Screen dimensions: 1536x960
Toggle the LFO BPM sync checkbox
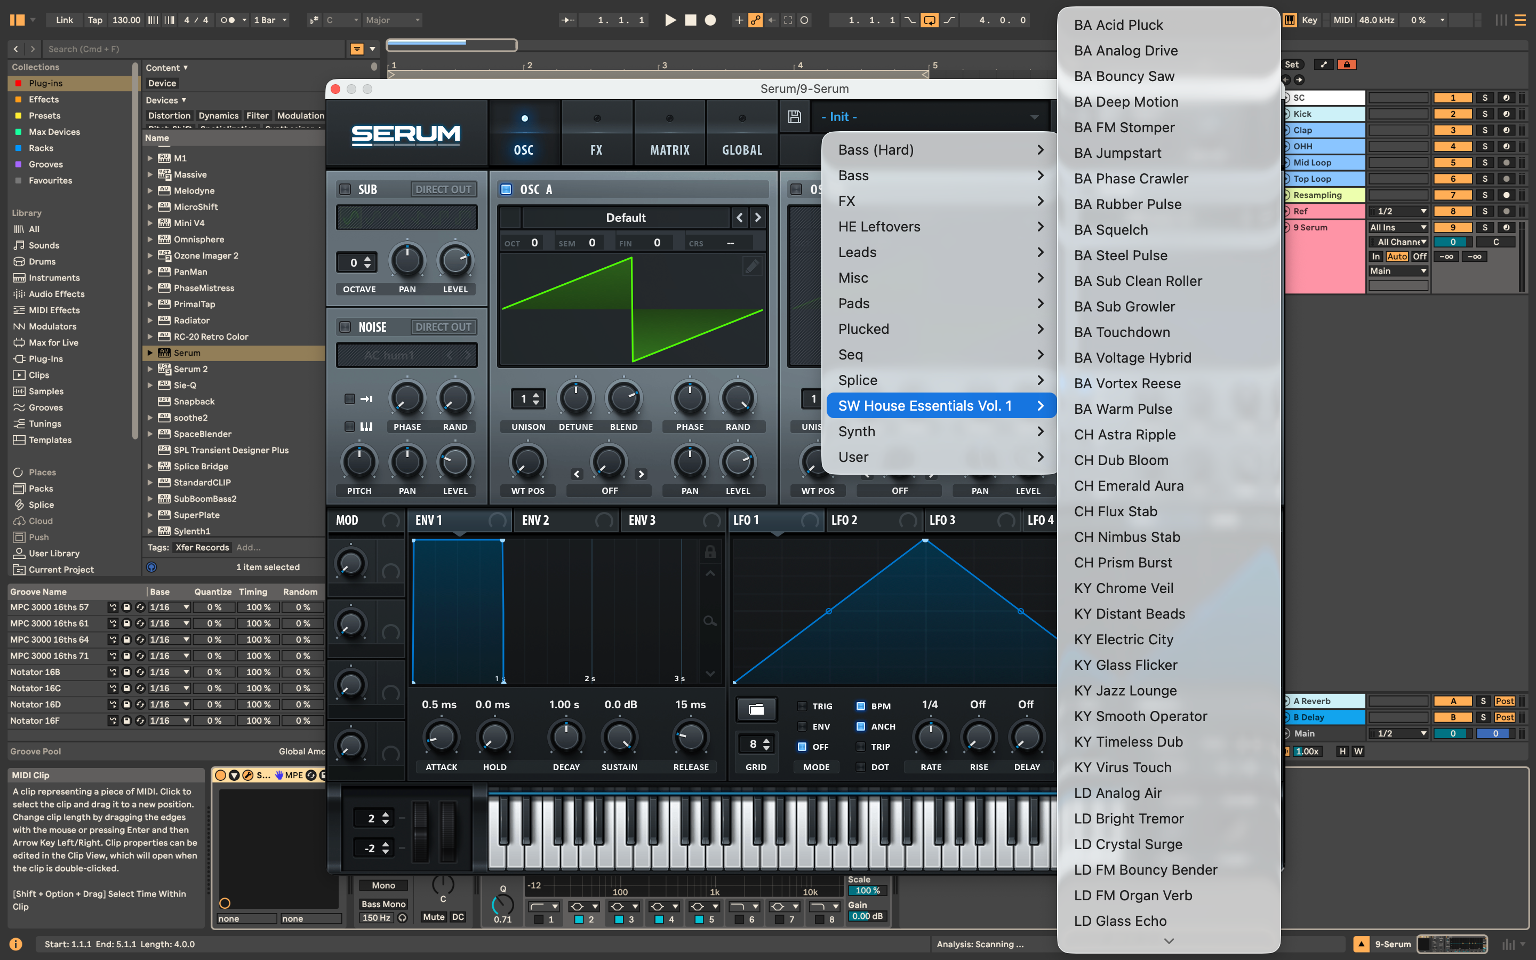[x=861, y=706]
